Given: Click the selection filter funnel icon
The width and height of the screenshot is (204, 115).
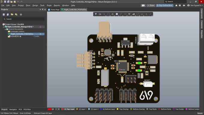Looking at the screenshot, I should pos(96,14).
